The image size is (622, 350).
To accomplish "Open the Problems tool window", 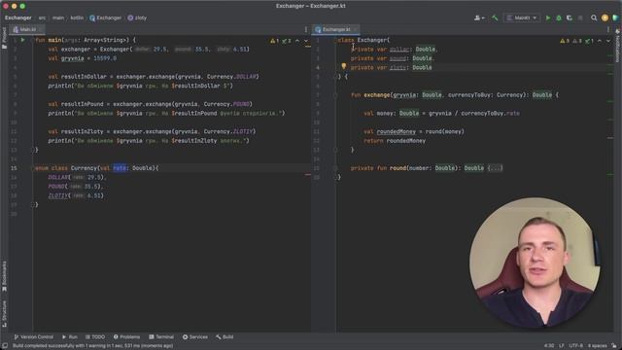I will coord(127,337).
